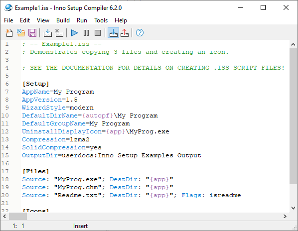Click the vertical scrollbar up arrow

point(293,44)
